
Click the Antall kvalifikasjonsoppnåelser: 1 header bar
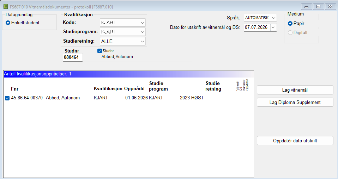(129, 74)
